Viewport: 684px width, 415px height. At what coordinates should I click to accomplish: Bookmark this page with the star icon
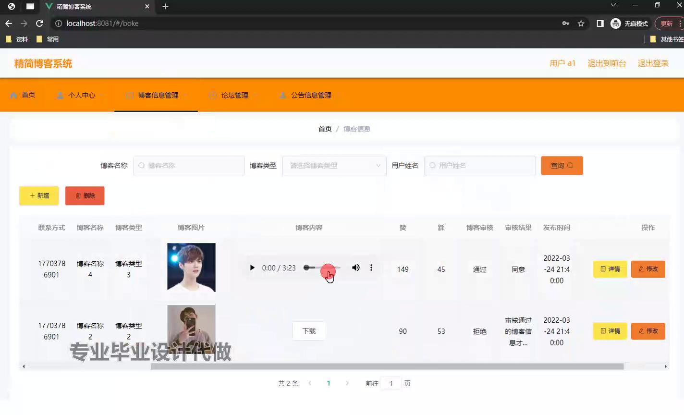point(581,23)
